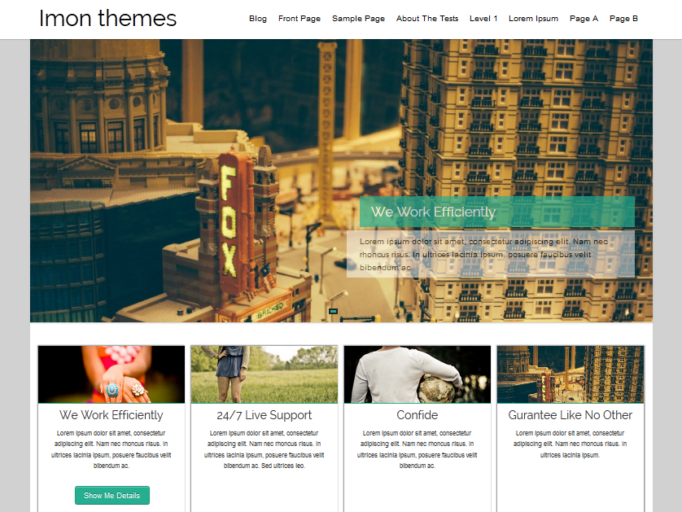This screenshot has width=682, height=512.
Task: Click the We Work Efficiently card heading
Action: coord(111,415)
